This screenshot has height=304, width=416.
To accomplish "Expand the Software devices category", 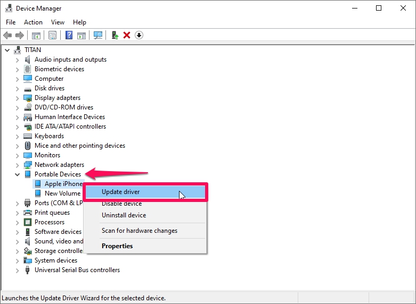I will tap(17, 232).
